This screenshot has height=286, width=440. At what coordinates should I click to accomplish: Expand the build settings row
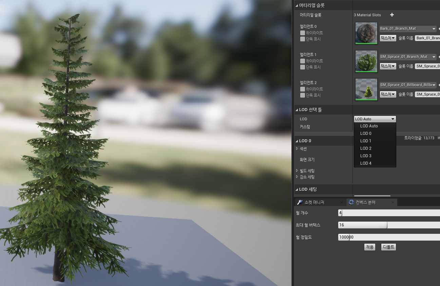[297, 170]
